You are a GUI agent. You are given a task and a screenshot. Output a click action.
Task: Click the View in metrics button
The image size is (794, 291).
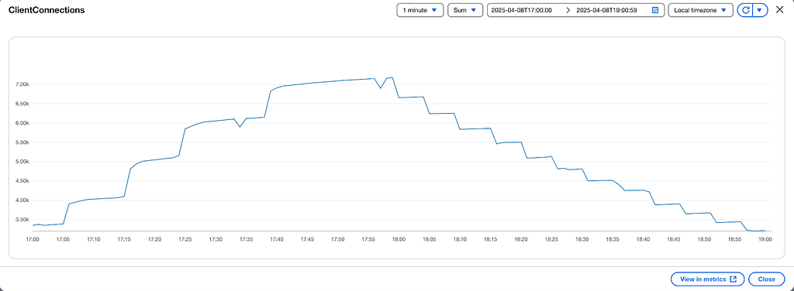point(707,279)
